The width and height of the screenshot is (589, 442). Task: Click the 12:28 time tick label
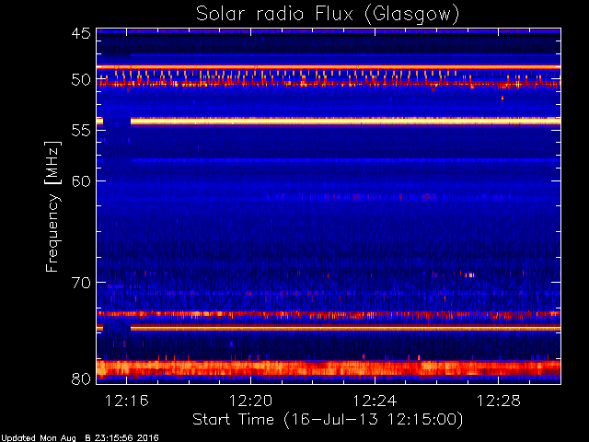pos(499,401)
